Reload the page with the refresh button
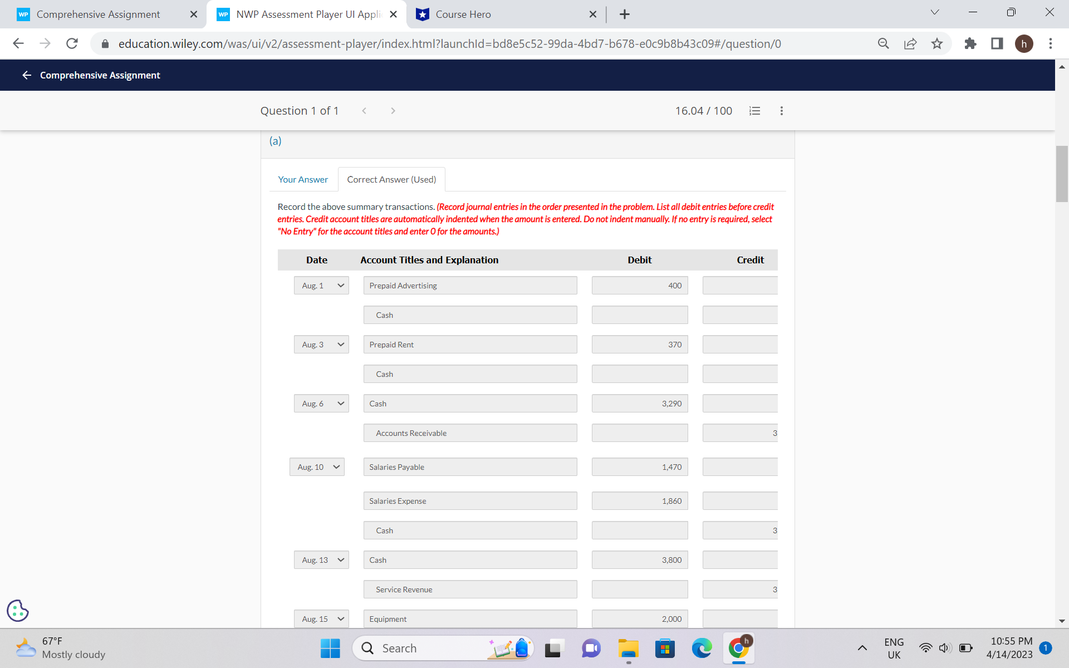1069x668 pixels. tap(72, 43)
